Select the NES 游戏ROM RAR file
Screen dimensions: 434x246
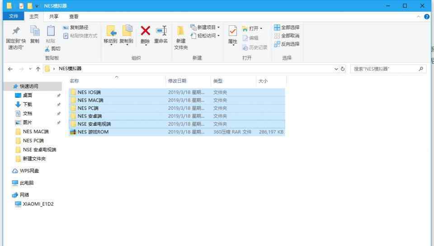(x=93, y=132)
